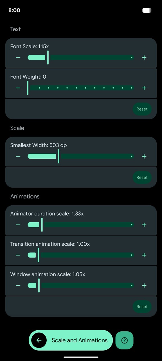
Task: Tap the plus icon for Smallest Width
Action: point(144,156)
